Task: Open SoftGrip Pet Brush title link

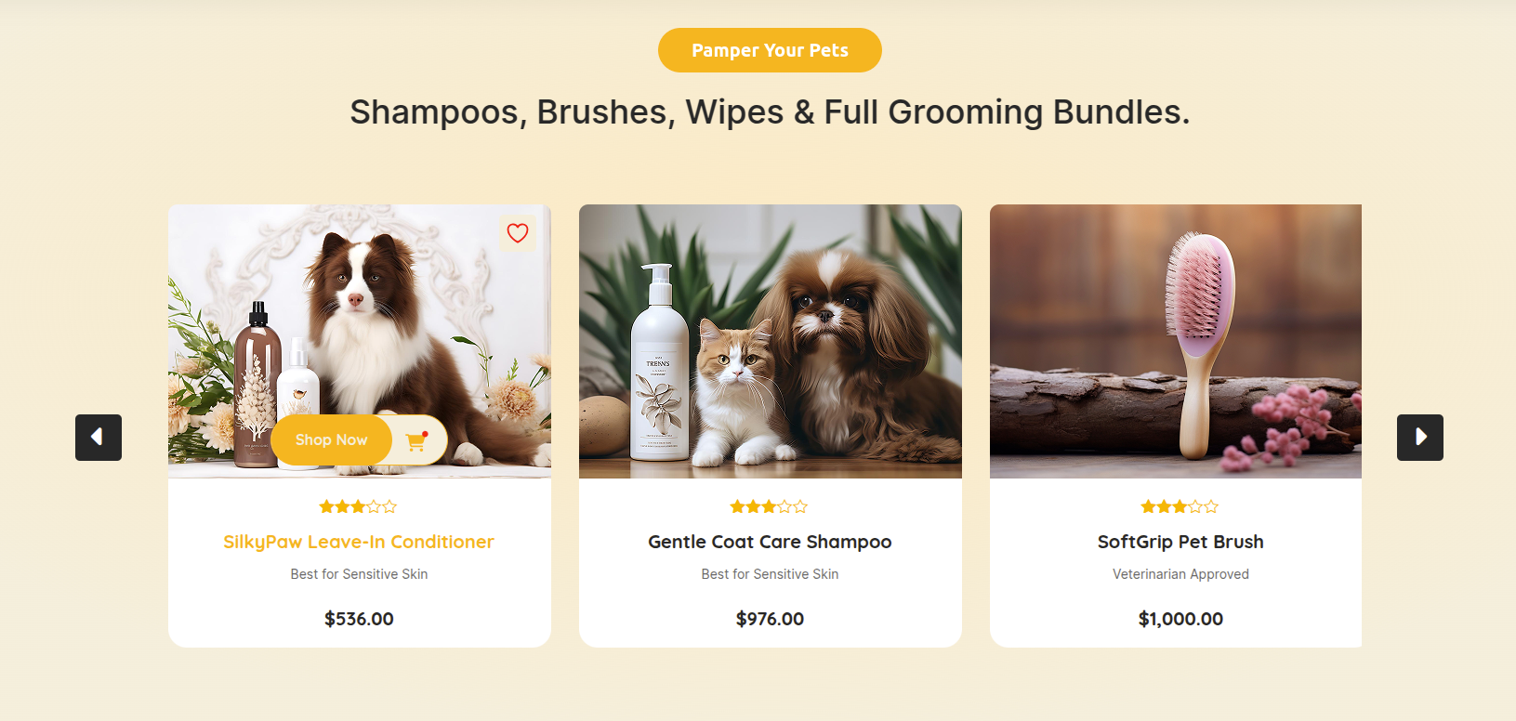Action: coord(1180,542)
